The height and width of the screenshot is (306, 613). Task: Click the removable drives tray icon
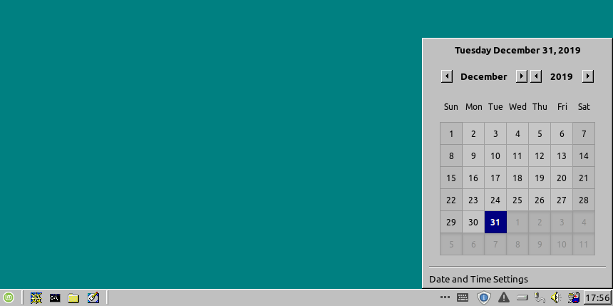(522, 297)
